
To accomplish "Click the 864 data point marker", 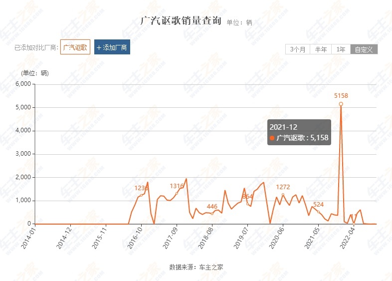I will tap(247, 204).
